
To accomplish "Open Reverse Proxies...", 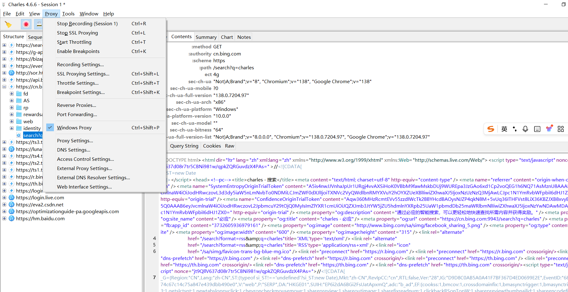I will click(x=104, y=105).
